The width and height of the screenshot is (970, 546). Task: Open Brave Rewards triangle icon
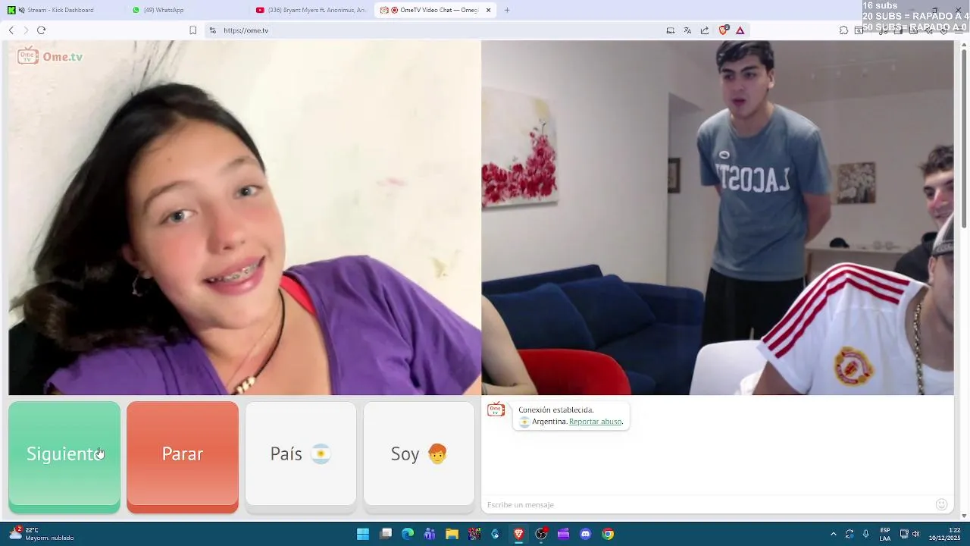click(740, 30)
